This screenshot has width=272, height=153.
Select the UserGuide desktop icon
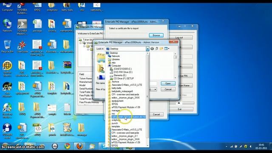tap(22, 46)
